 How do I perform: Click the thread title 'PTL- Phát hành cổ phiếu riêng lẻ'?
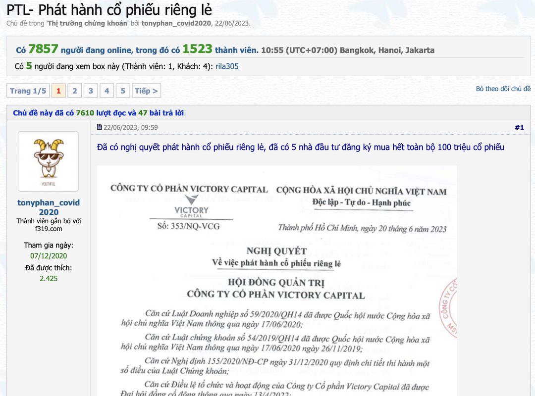click(x=109, y=10)
